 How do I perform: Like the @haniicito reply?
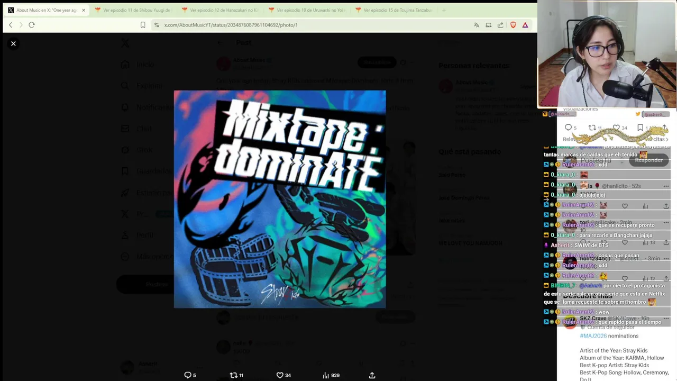[x=625, y=206]
